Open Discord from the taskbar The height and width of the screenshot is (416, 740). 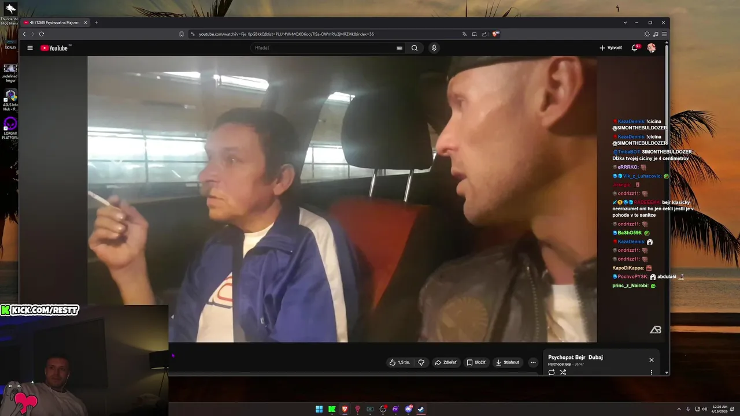[x=408, y=409]
